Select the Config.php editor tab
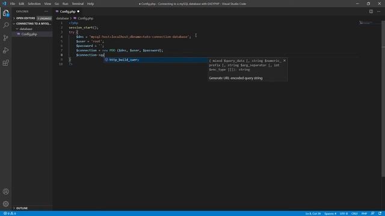The image size is (385, 216). (67, 11)
